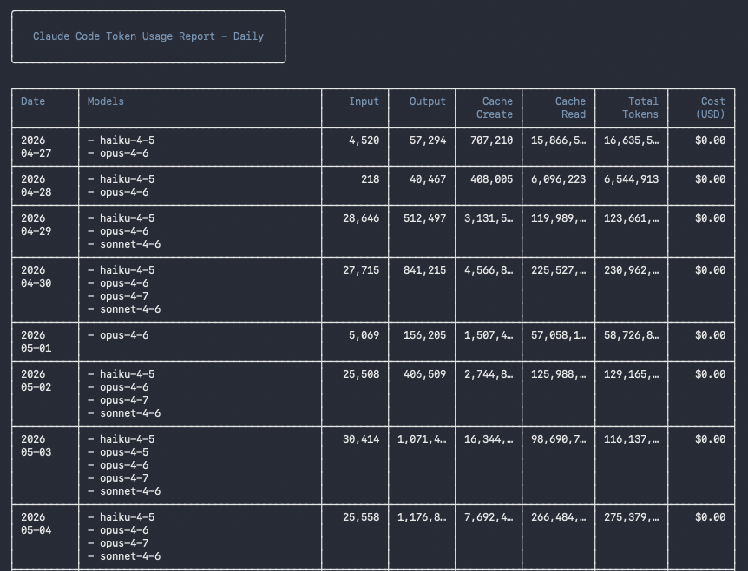Click cache create value 707,210
748x571 pixels.
coord(491,140)
